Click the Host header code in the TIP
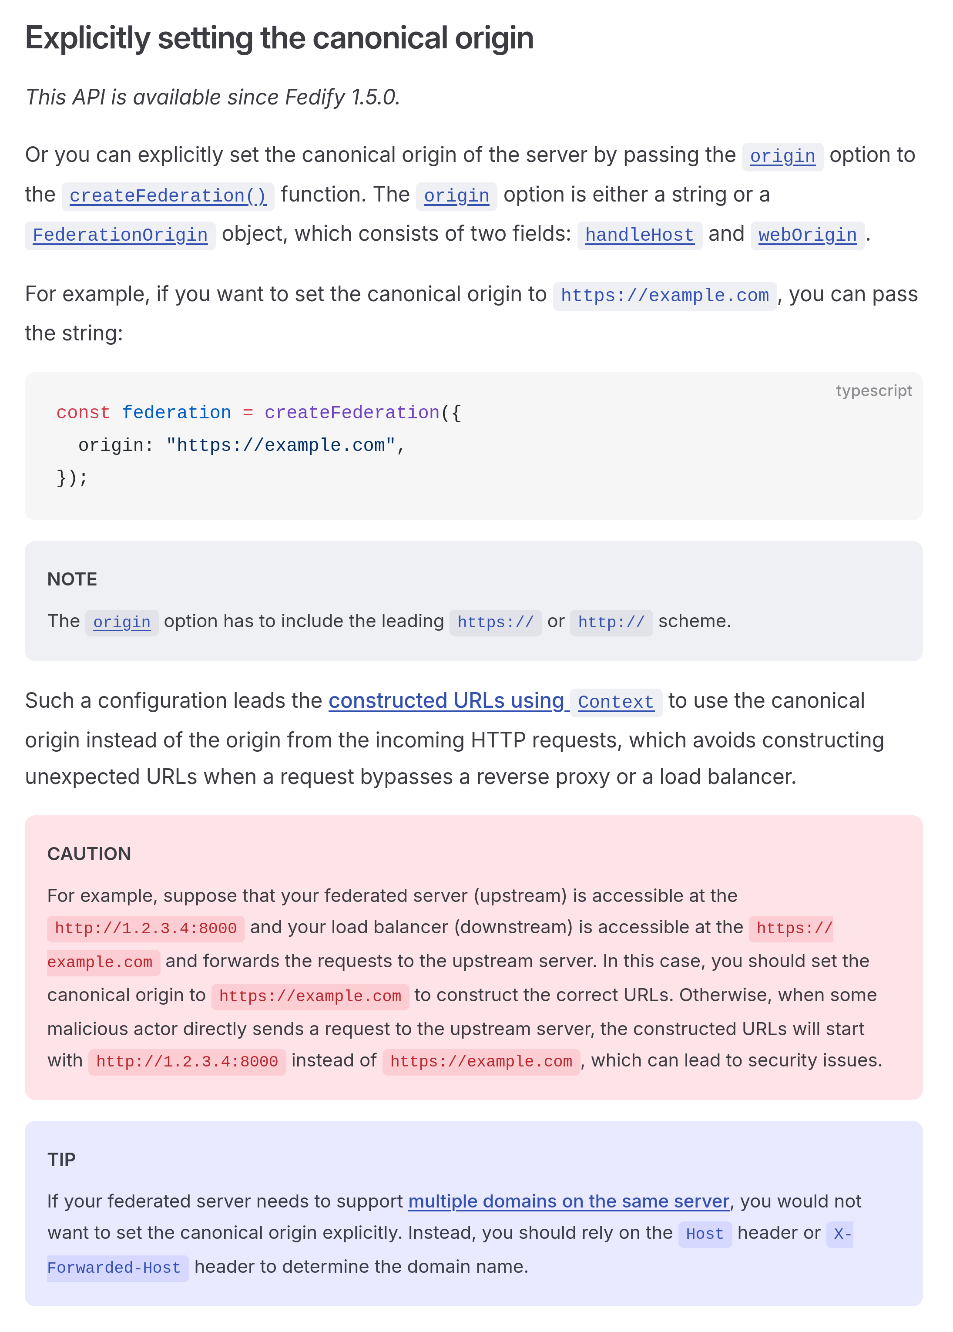Image resolution: width=953 pixels, height=1332 pixels. (x=704, y=1234)
